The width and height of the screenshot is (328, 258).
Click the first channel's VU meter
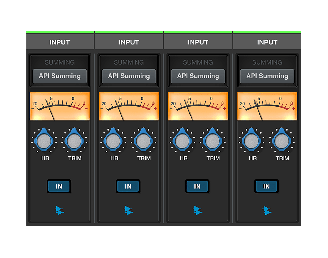[60, 106]
